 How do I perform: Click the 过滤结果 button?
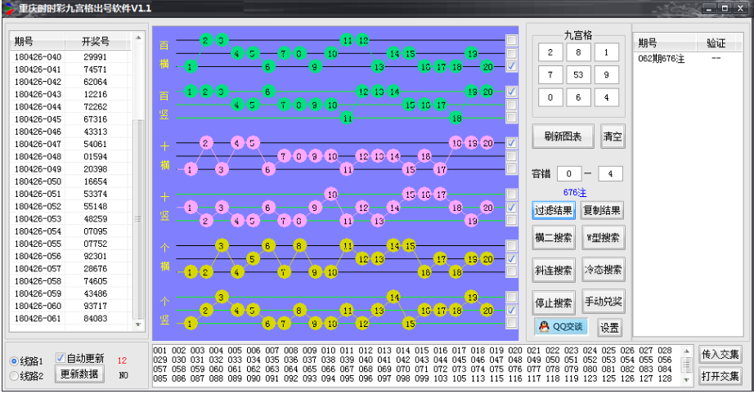554,210
